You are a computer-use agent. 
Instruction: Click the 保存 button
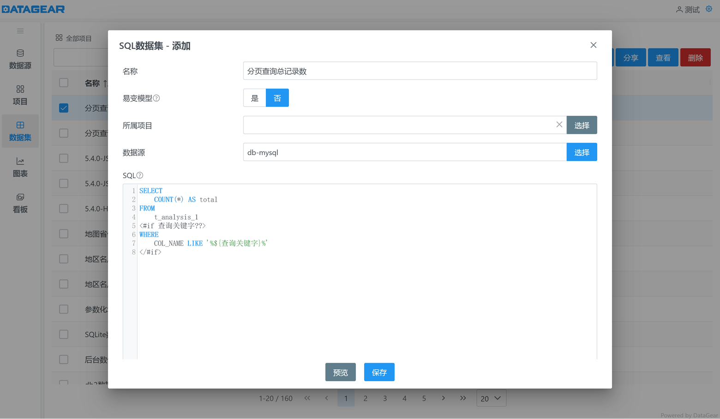(379, 372)
